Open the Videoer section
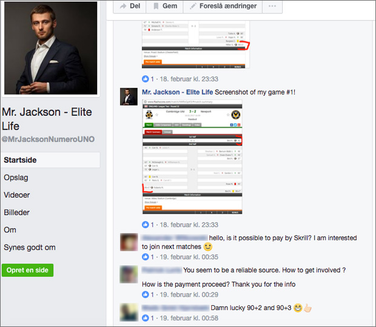This screenshot has width=376, height=327. (x=17, y=195)
